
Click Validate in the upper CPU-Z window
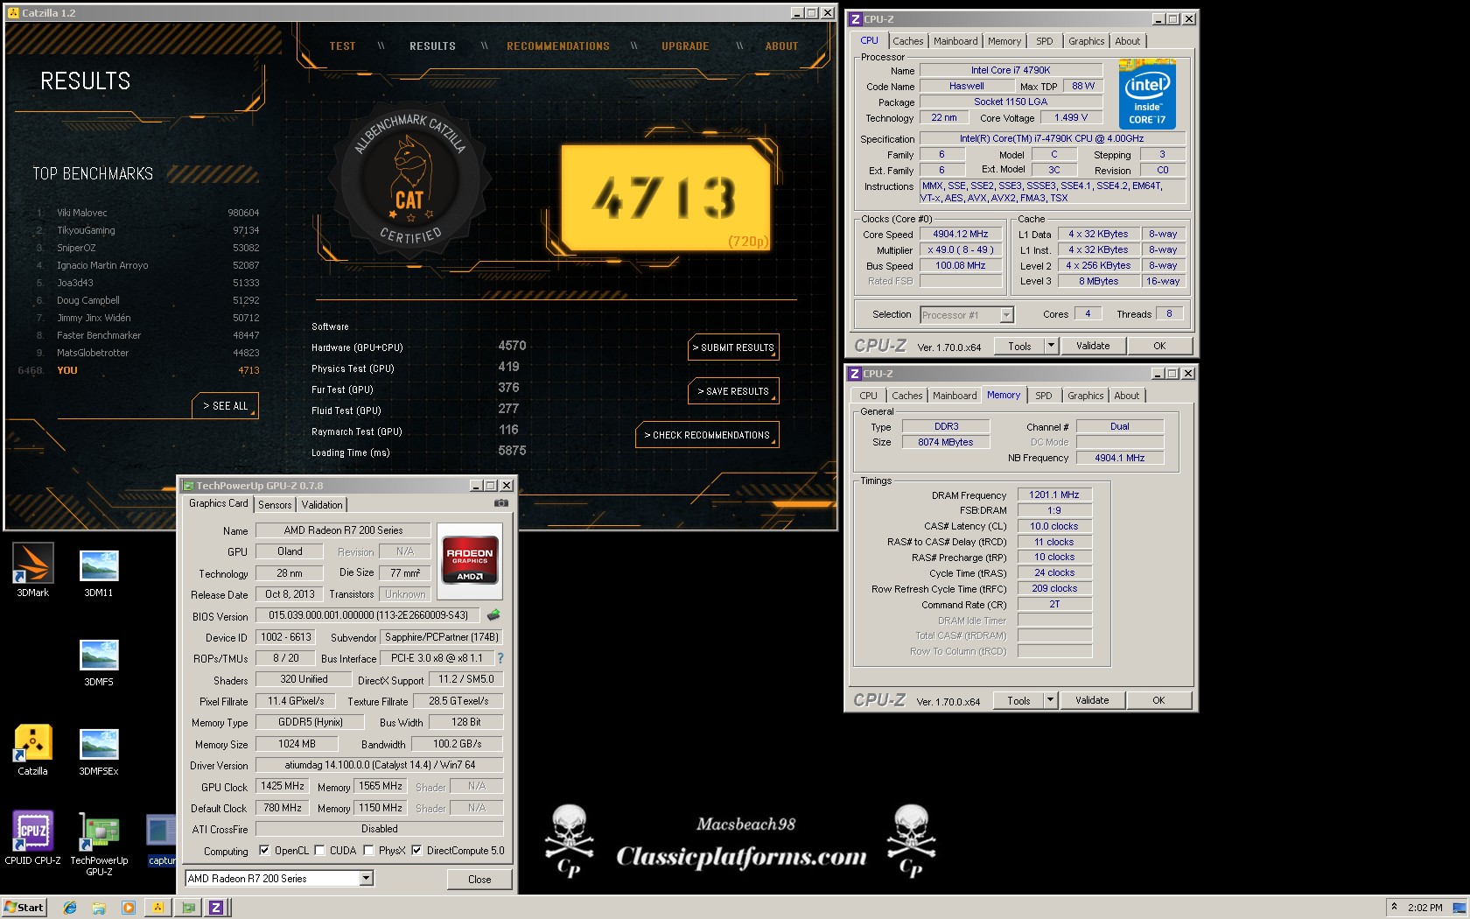click(1093, 346)
